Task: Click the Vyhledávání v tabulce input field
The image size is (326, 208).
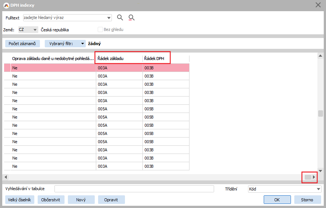Action: [x=134, y=189]
